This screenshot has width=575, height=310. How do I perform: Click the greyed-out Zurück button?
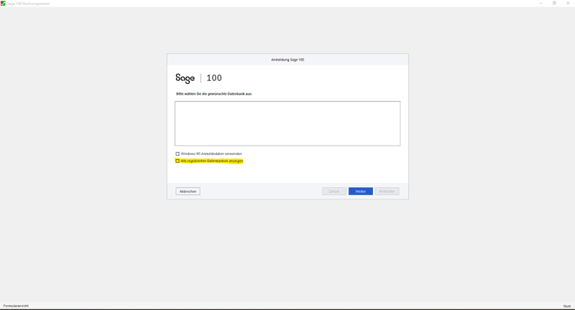click(334, 191)
